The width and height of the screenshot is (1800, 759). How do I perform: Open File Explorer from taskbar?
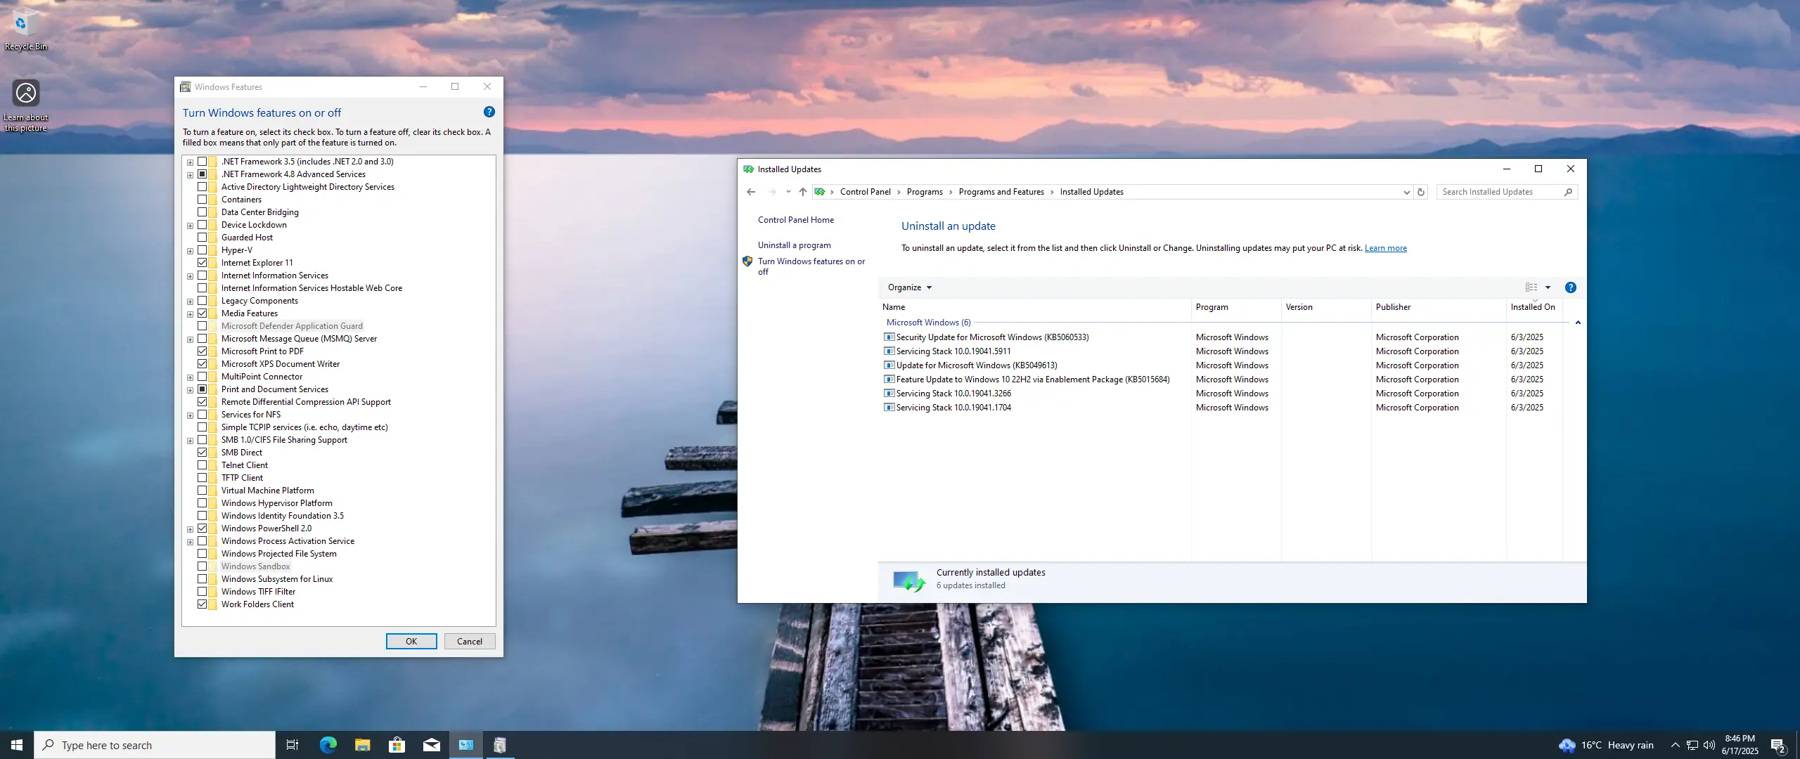362,745
